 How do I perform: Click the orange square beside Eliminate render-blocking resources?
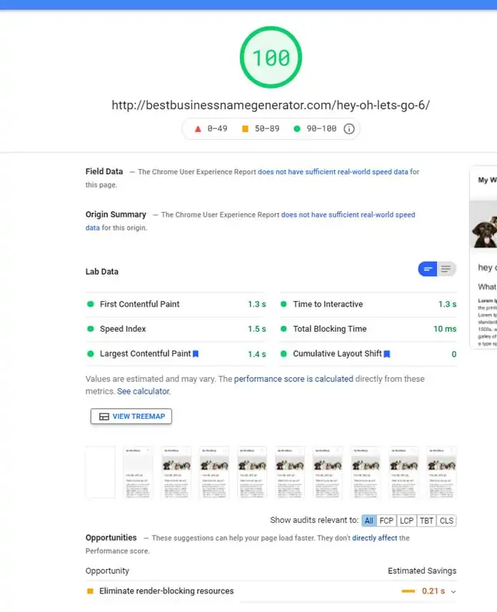point(90,591)
